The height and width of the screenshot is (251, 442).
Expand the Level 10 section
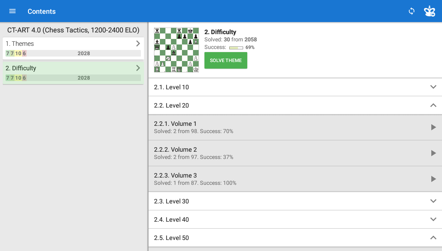433,87
